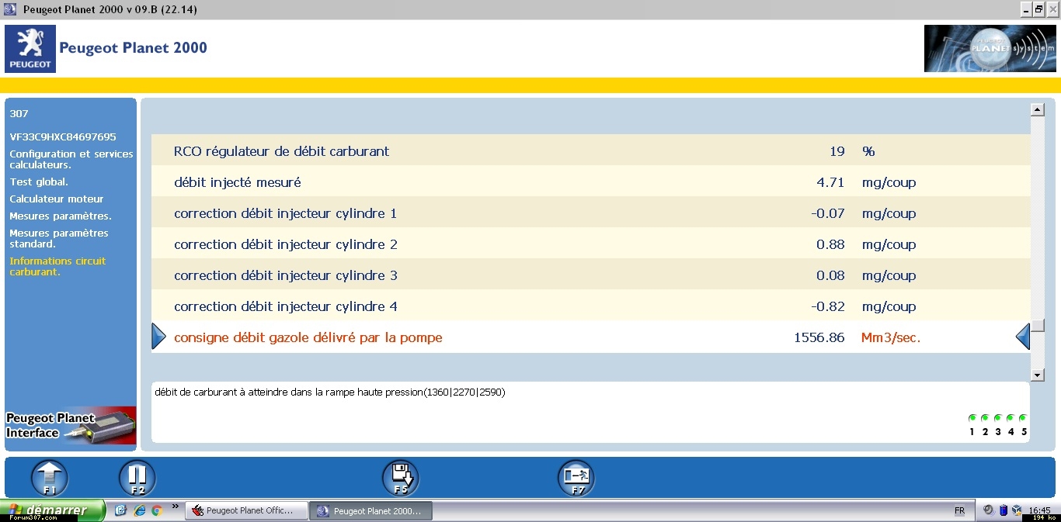Viewport: 1061px width, 522px height.
Task: Click the F7 exit icon
Action: coord(576,478)
